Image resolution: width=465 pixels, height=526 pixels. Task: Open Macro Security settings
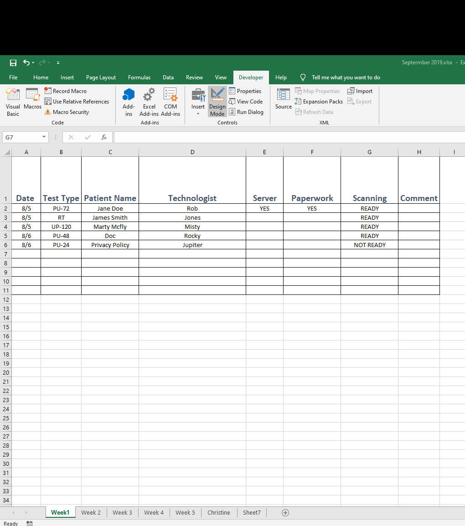[70, 112]
